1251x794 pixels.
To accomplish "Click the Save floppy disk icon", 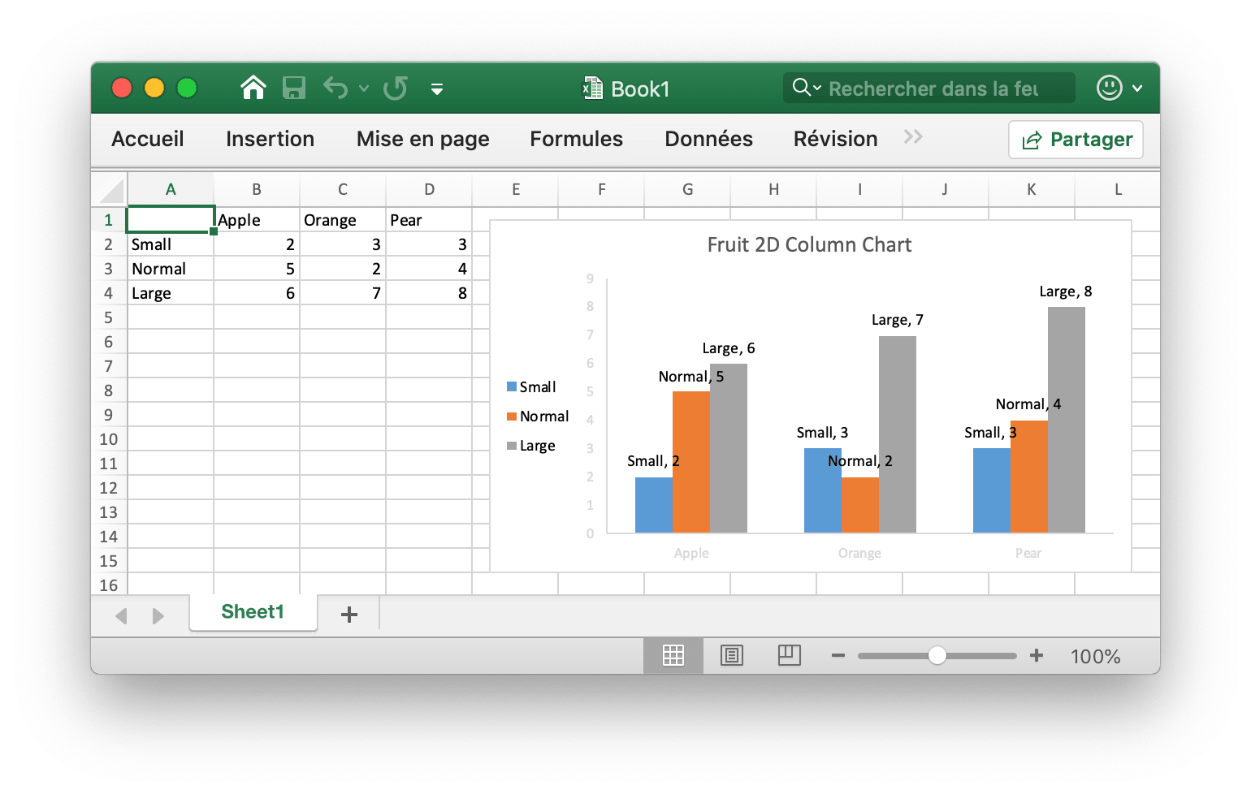I will 293,88.
